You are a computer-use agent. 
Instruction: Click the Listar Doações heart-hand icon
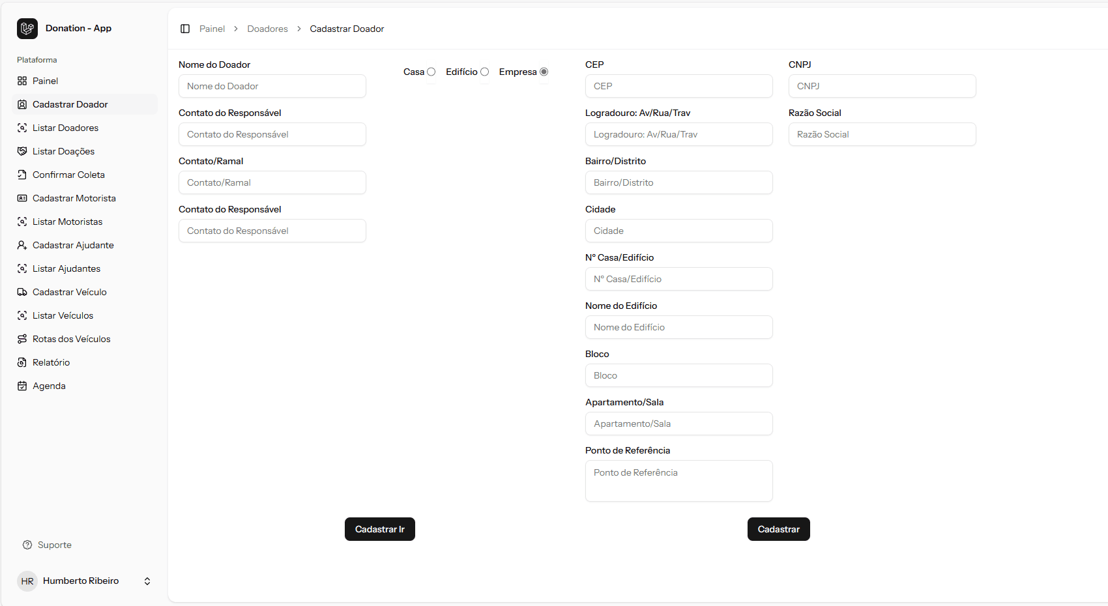22,151
